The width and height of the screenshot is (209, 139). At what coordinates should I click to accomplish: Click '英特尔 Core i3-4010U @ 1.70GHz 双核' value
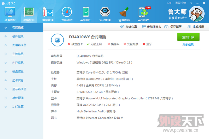pyautogui.click(x=102, y=72)
